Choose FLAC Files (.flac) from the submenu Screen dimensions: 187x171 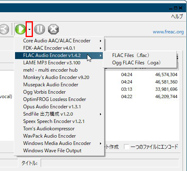click(x=140, y=55)
